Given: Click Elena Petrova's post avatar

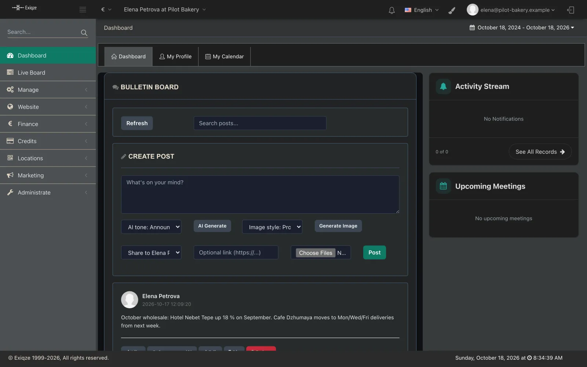Looking at the screenshot, I should [x=130, y=299].
